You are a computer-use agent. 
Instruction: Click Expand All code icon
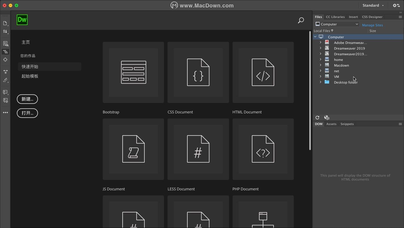pos(5,72)
